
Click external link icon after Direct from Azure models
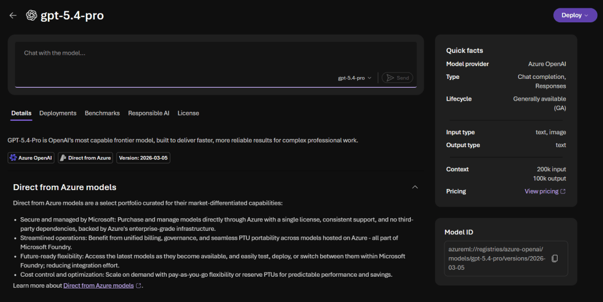pyautogui.click(x=139, y=286)
